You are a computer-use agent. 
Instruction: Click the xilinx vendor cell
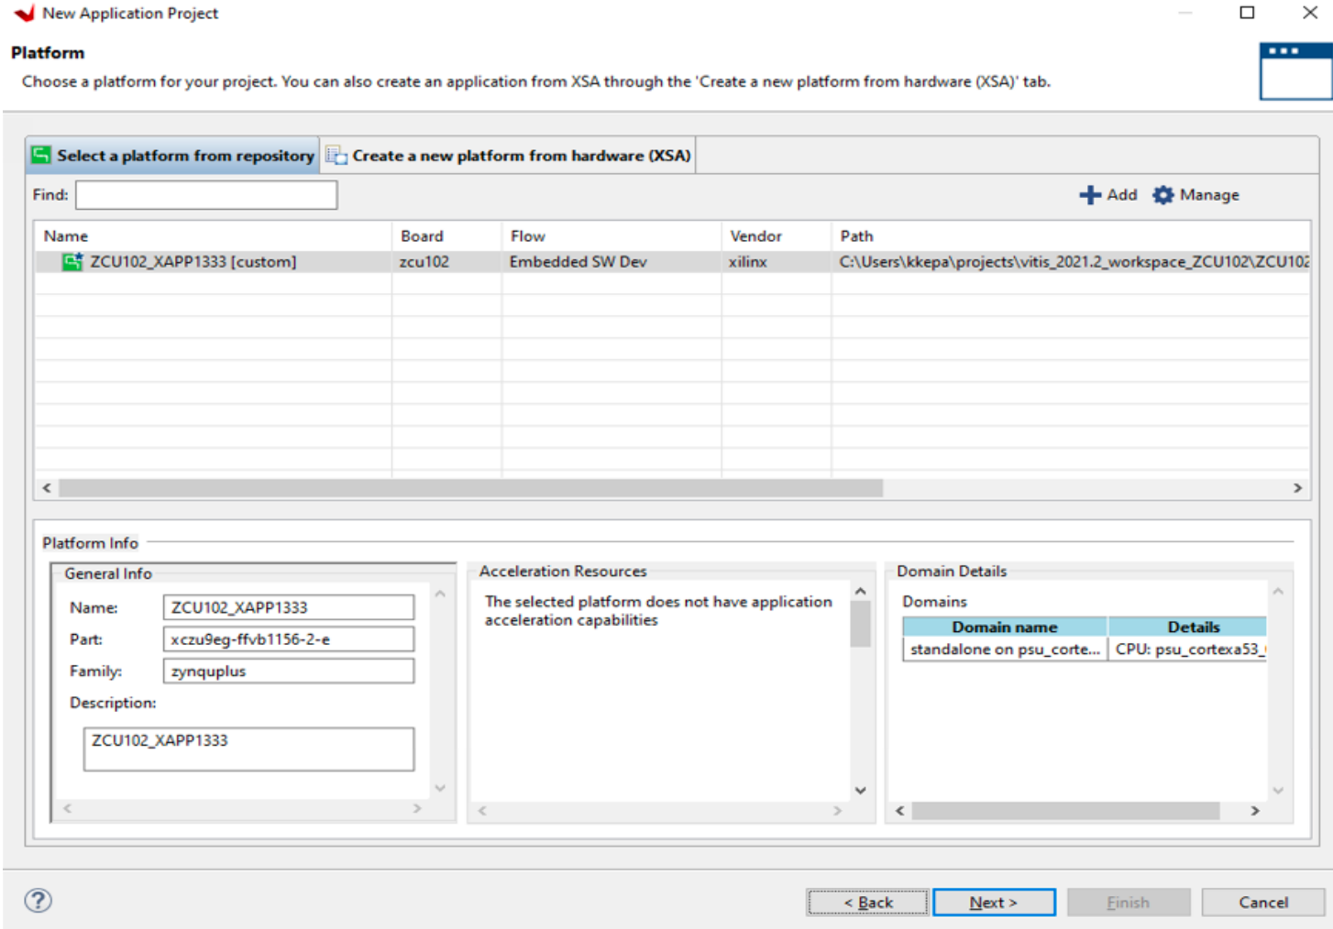[748, 262]
